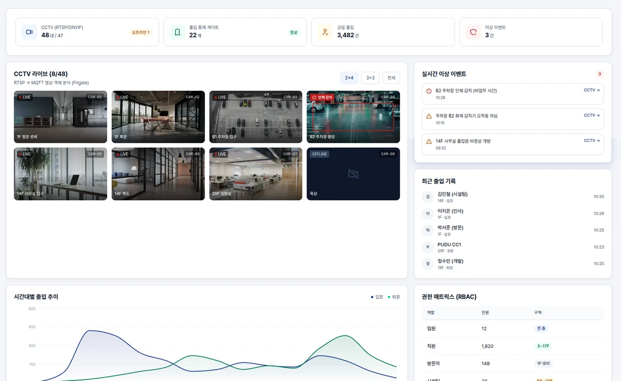621x381 pixels.
Task: Open the 20F 임원실 CAM-07 feed
Action: 256,174
